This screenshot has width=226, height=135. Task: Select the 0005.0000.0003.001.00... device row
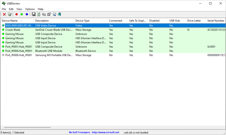113,25
